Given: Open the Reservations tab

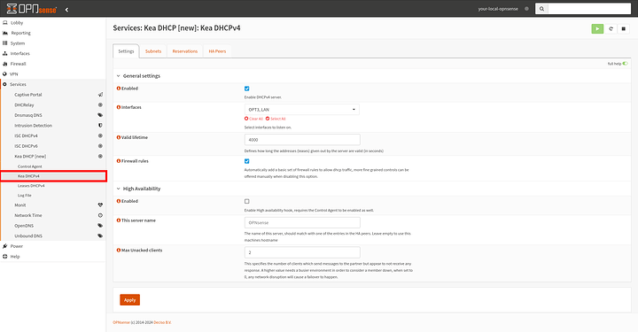Looking at the screenshot, I should pyautogui.click(x=184, y=51).
